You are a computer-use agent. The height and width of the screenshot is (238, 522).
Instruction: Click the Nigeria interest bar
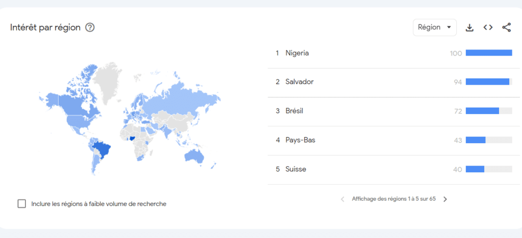(488, 53)
